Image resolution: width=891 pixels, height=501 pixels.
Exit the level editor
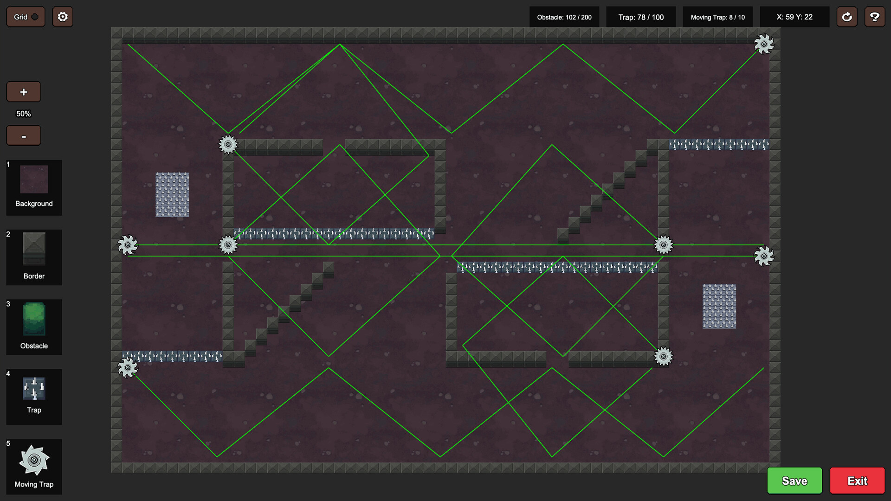[x=857, y=481]
